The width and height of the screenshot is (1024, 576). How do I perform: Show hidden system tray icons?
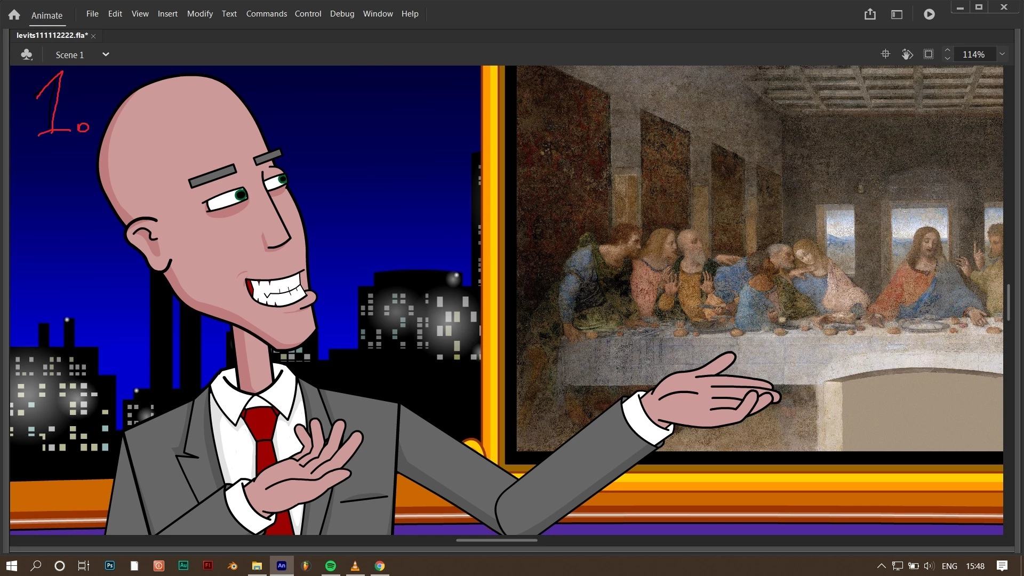click(881, 566)
